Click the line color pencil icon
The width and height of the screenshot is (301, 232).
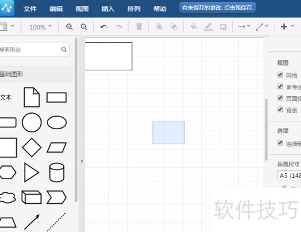[208, 26]
